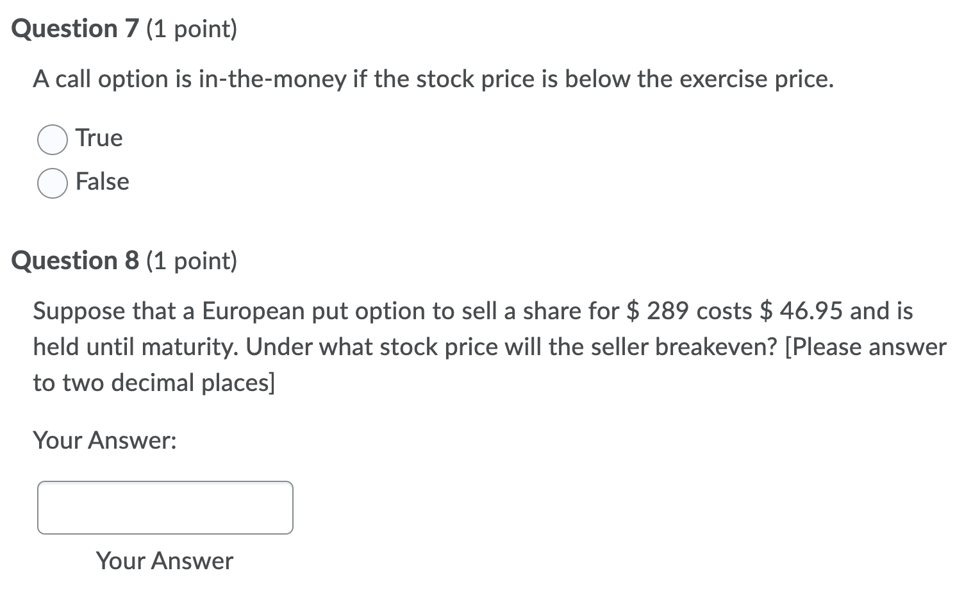
Task: Click the "Your Answer:" label above the box
Action: 105,440
